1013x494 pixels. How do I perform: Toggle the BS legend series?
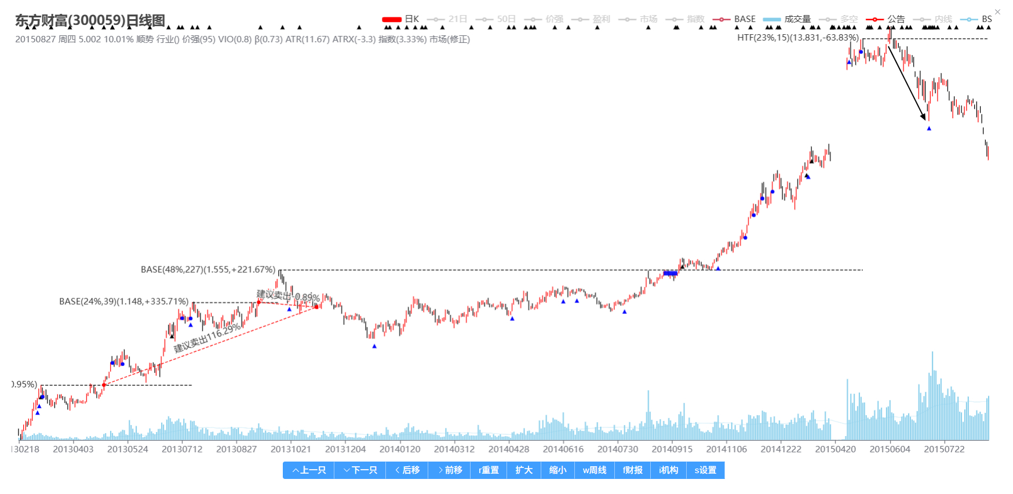976,19
